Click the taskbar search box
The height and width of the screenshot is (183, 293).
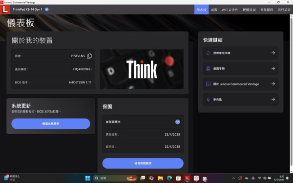coord(115,178)
